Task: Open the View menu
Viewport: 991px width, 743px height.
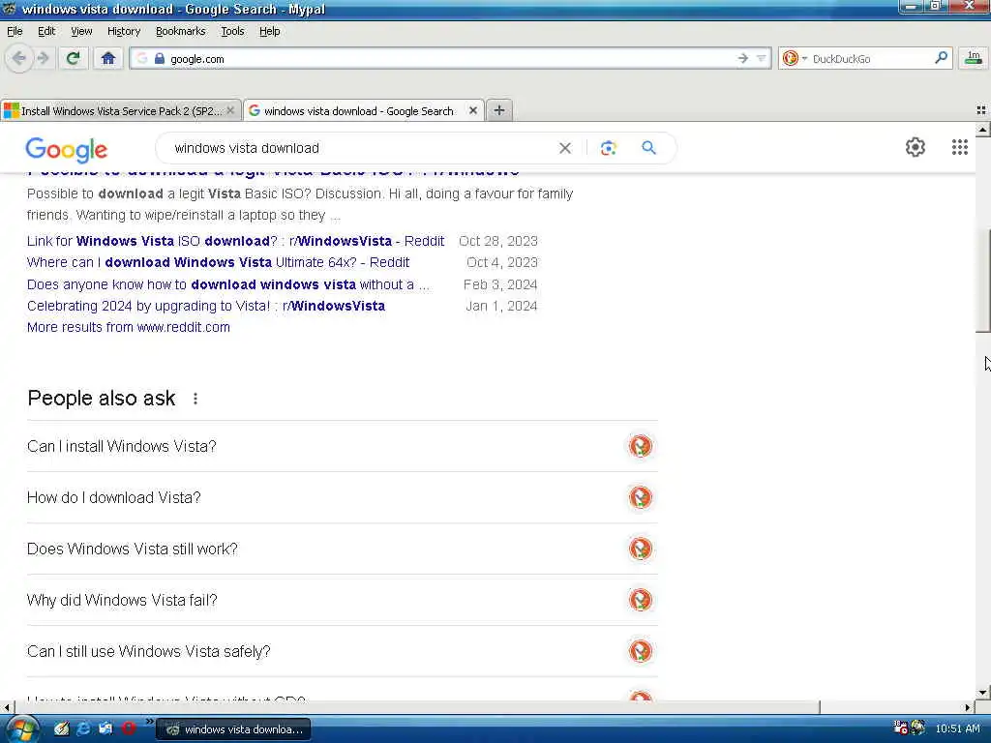Action: 81,31
